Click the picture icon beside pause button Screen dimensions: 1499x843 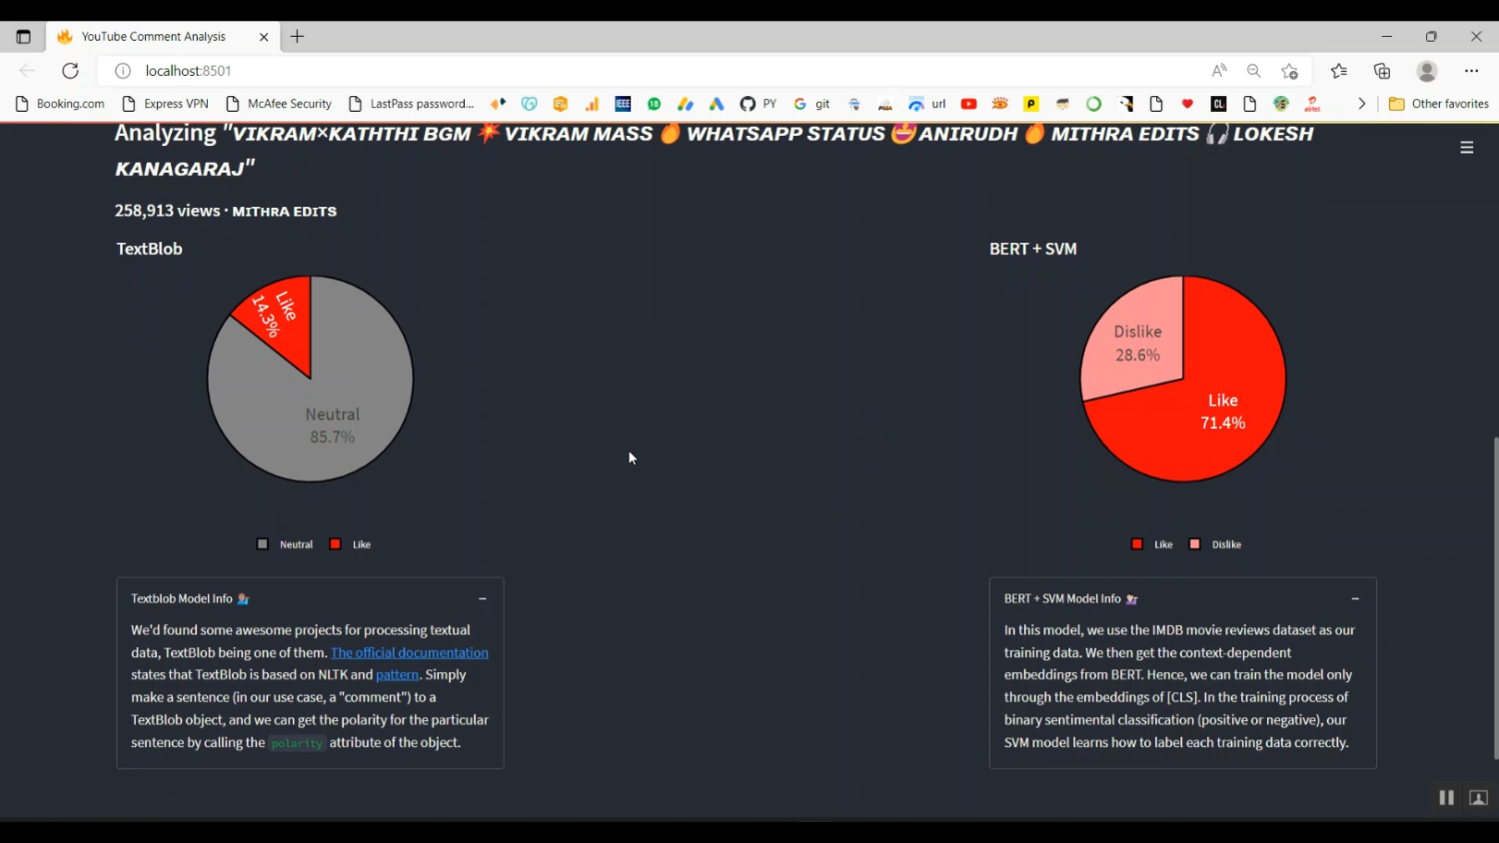pyautogui.click(x=1479, y=797)
